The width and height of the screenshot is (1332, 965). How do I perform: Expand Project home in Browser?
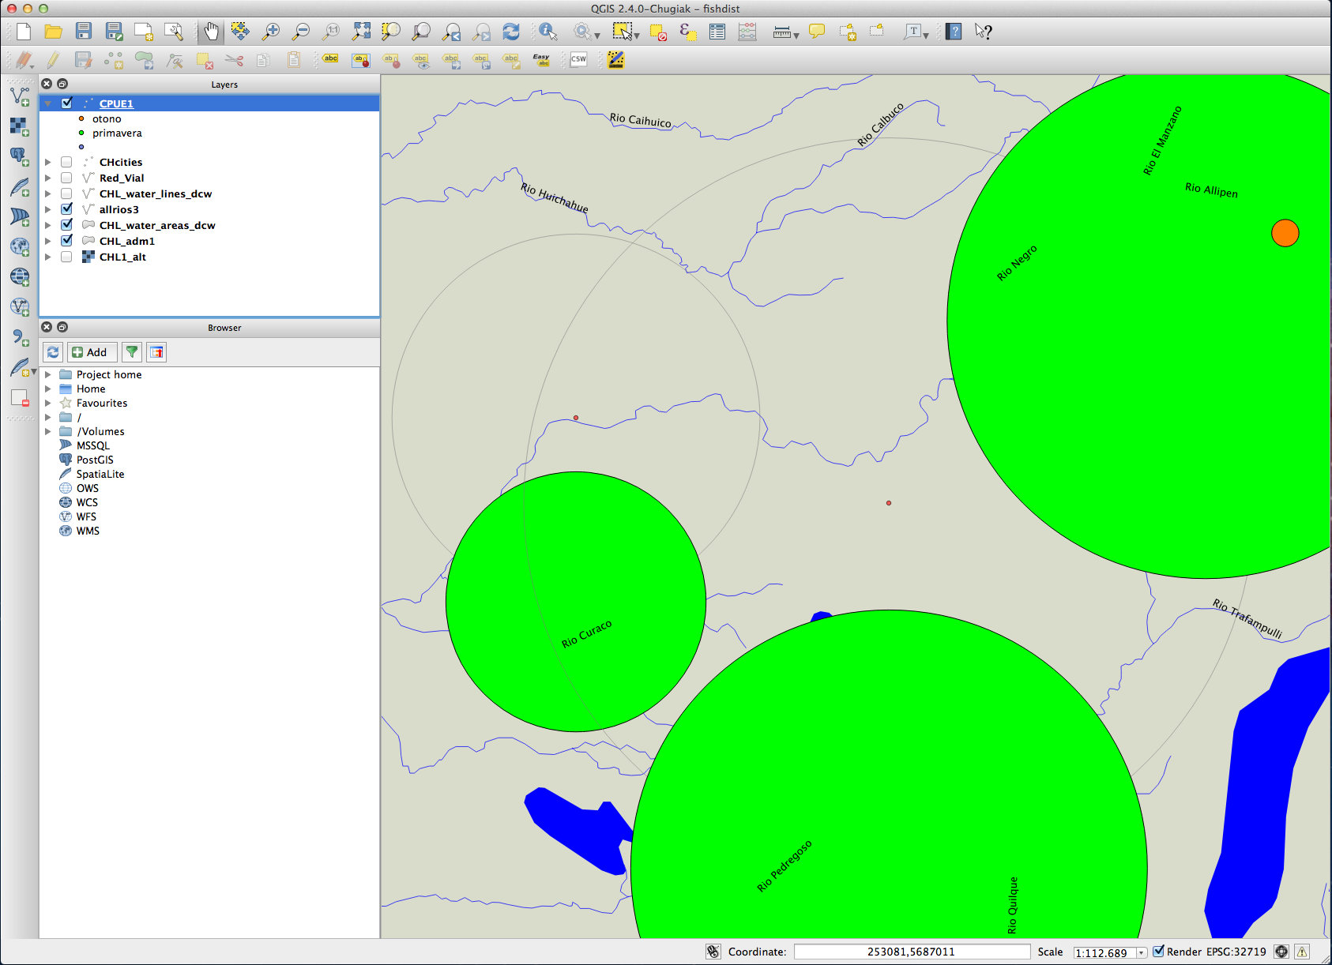(48, 374)
